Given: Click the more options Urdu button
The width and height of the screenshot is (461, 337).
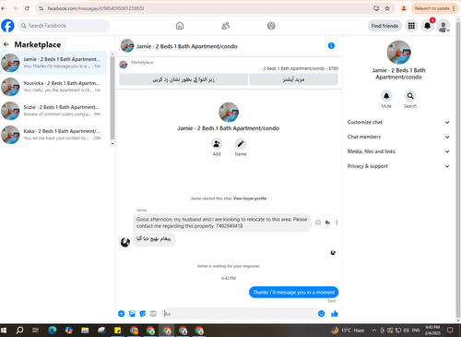Looking at the screenshot, I should 293,79.
